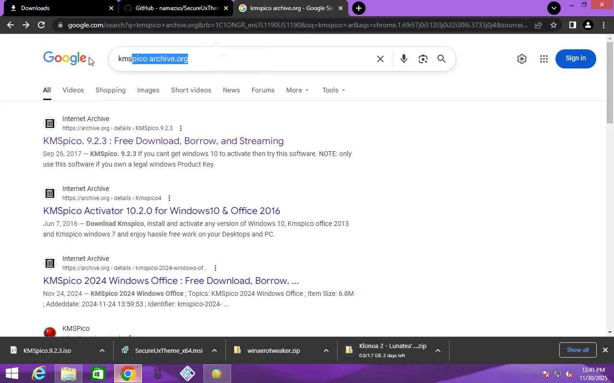Image resolution: width=614 pixels, height=383 pixels.
Task: Click the Internet Archive favicon of KMSpico 2024
Action: click(x=49, y=263)
